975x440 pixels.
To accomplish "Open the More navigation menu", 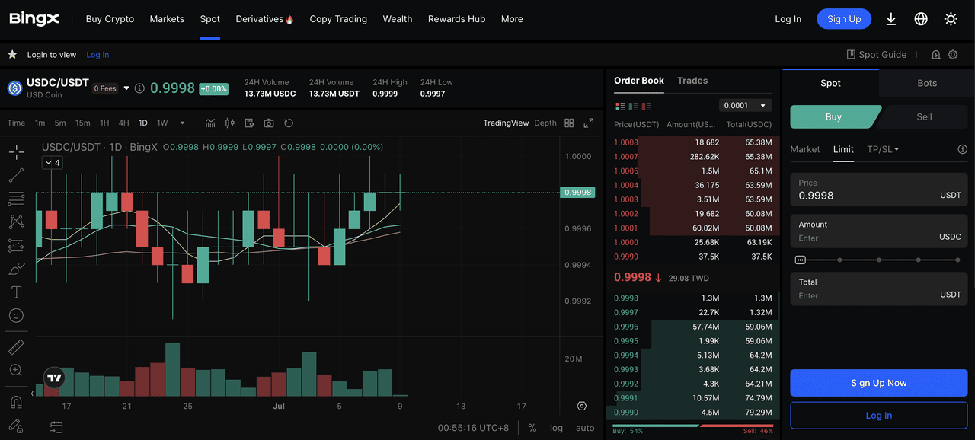I will [x=512, y=19].
